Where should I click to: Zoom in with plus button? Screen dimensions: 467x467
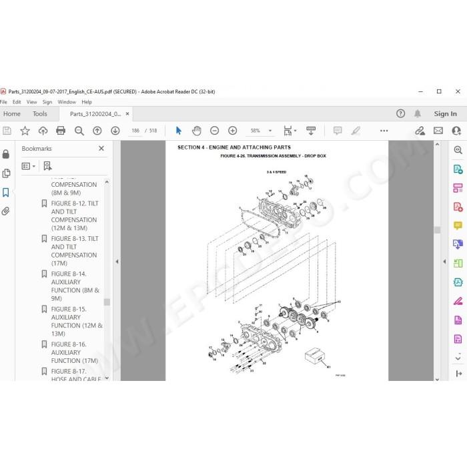pos(233,131)
